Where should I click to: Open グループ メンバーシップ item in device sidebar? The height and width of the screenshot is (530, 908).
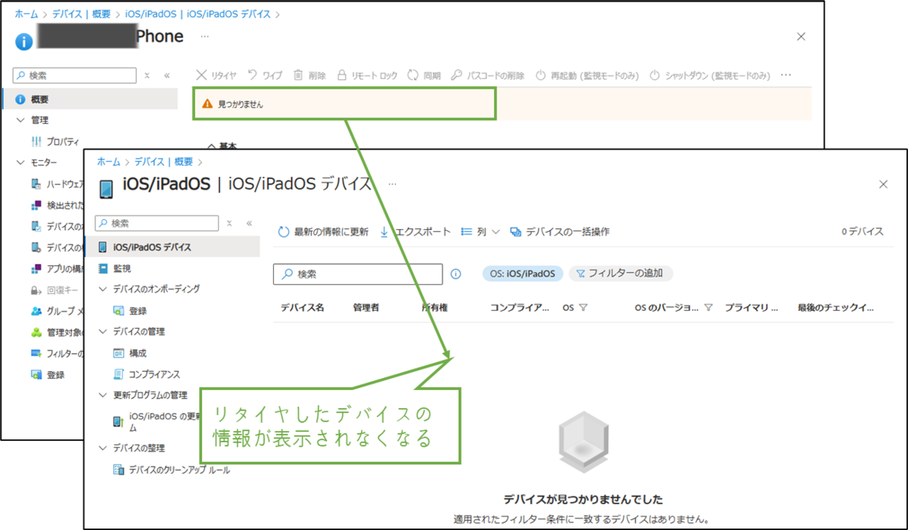[x=57, y=311]
